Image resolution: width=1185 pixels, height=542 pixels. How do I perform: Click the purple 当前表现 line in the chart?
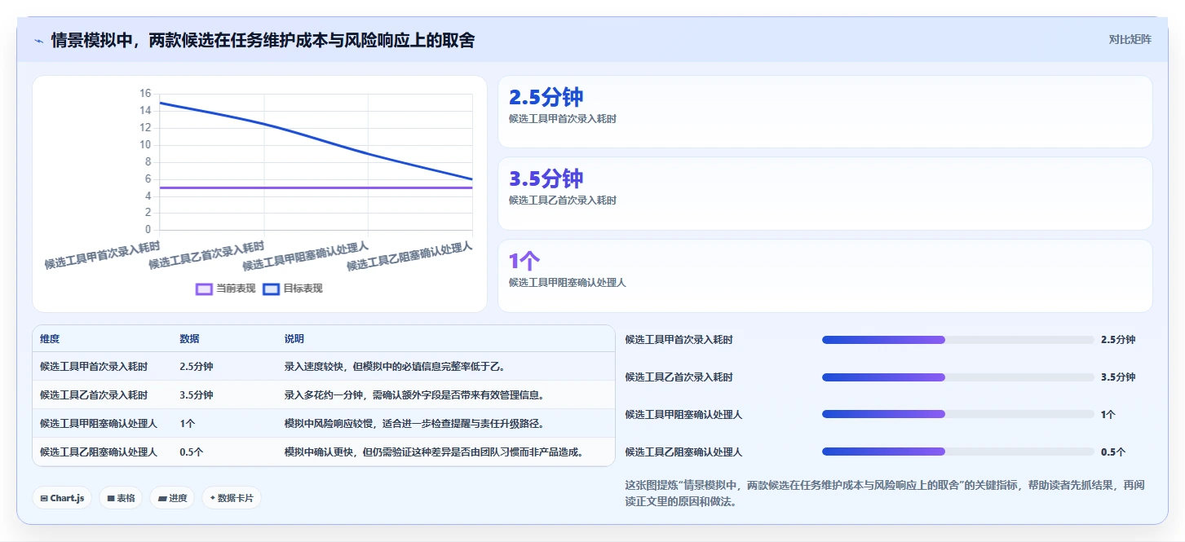coord(316,188)
